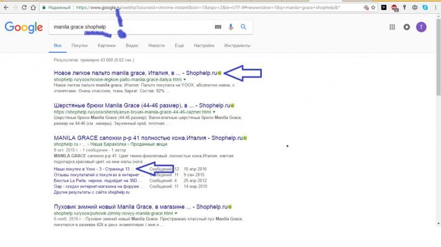Go back with browser back arrow
Screen dimensions: 441x247
[x=6, y=8]
